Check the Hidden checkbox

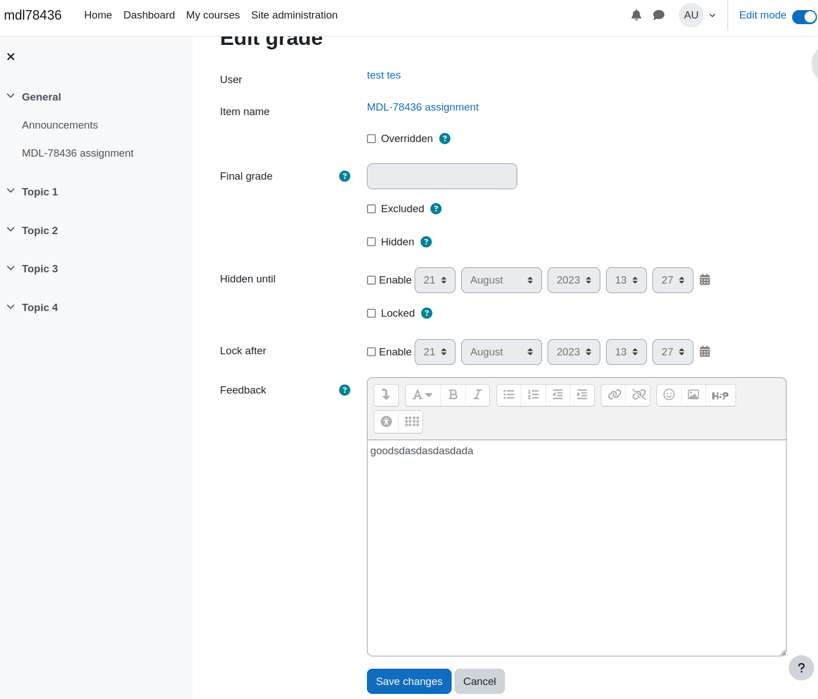tap(371, 242)
